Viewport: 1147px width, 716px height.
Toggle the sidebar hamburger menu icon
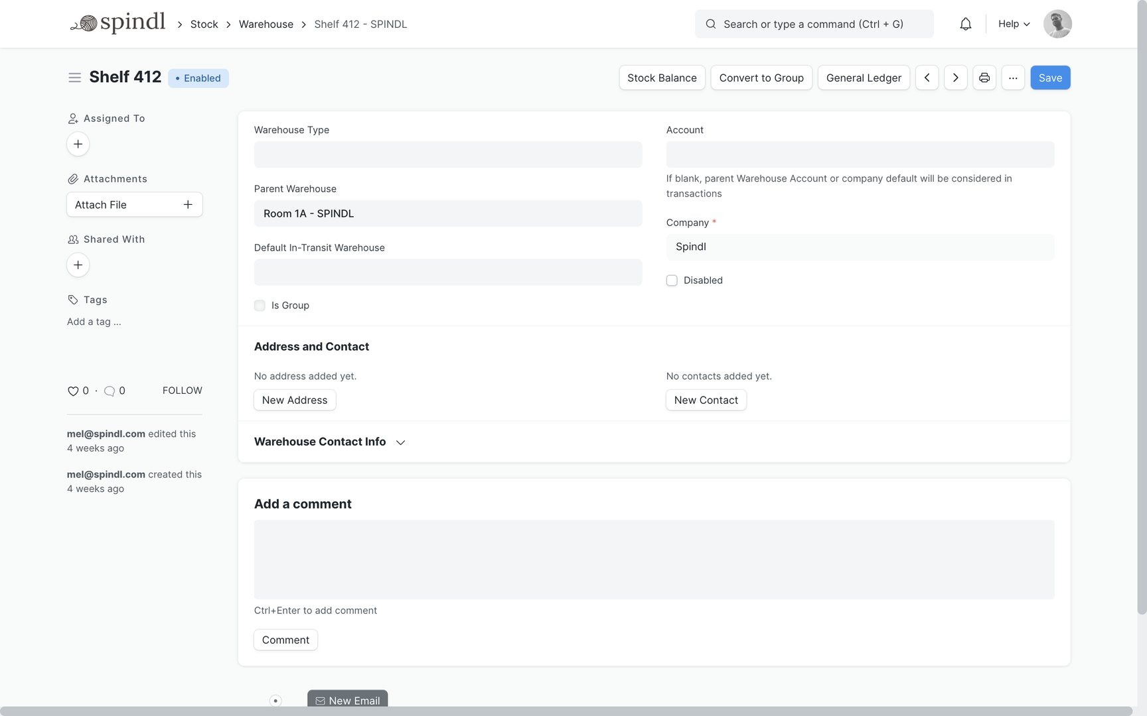[74, 78]
